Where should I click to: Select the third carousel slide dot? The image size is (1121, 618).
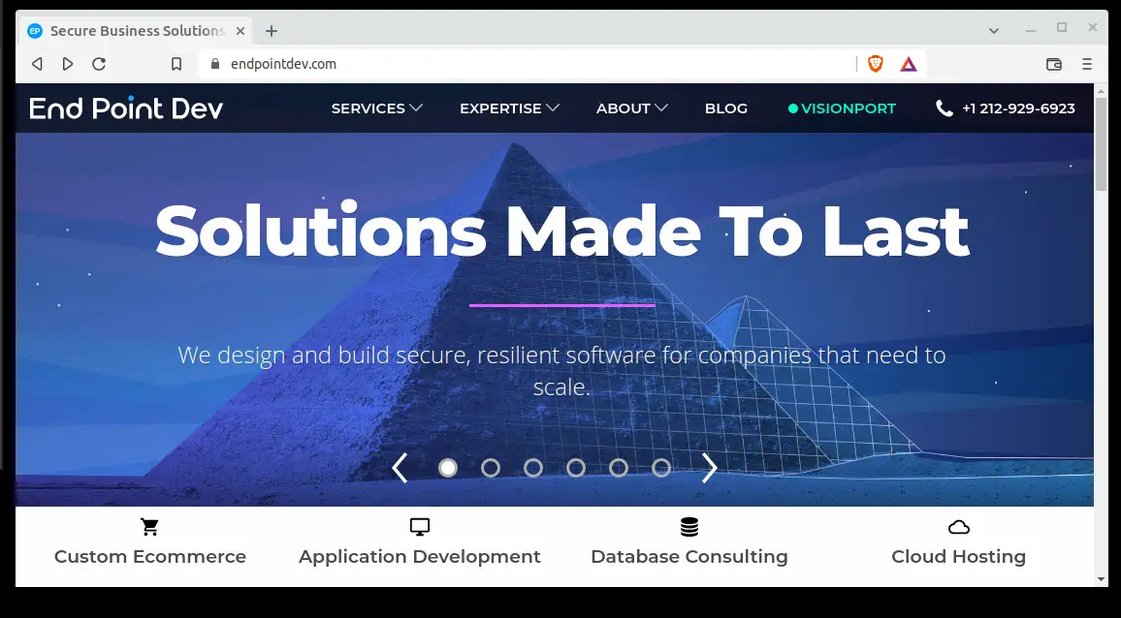click(533, 468)
